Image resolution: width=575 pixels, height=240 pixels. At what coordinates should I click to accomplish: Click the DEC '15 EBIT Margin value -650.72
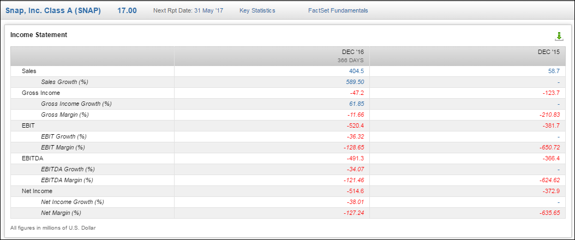click(548, 147)
